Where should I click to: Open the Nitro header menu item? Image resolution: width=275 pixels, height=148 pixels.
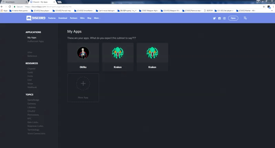(82, 18)
